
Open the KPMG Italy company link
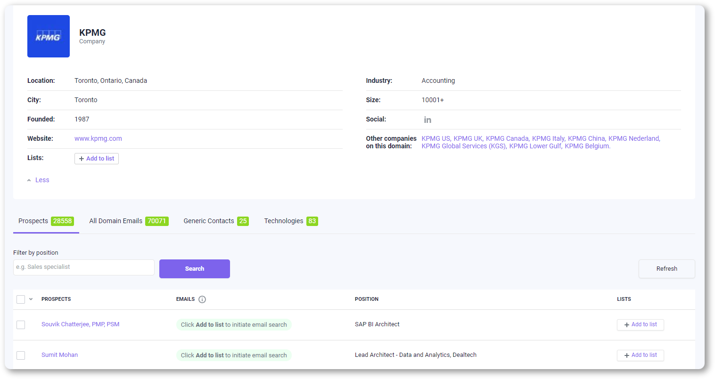[549, 138]
